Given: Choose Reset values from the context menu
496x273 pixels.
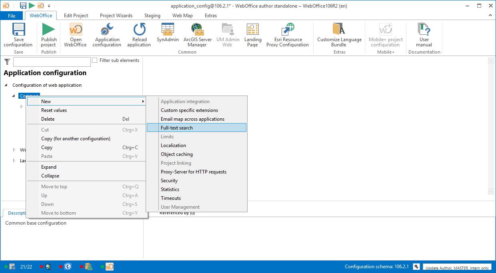Looking at the screenshot, I should (54, 110).
